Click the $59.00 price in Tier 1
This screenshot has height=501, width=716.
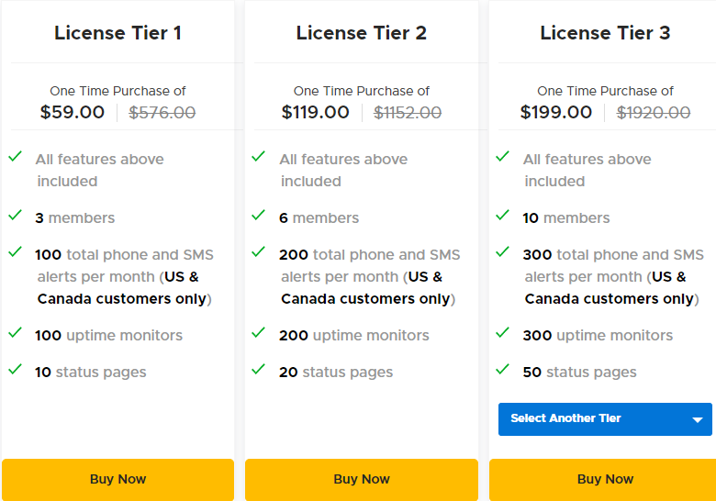pos(73,113)
